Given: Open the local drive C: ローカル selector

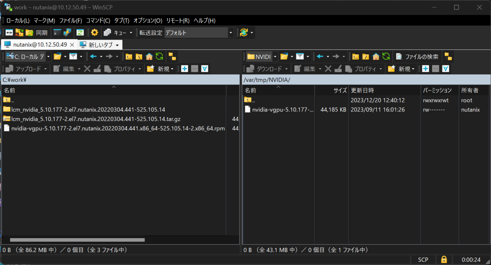Looking at the screenshot, I should (x=28, y=56).
